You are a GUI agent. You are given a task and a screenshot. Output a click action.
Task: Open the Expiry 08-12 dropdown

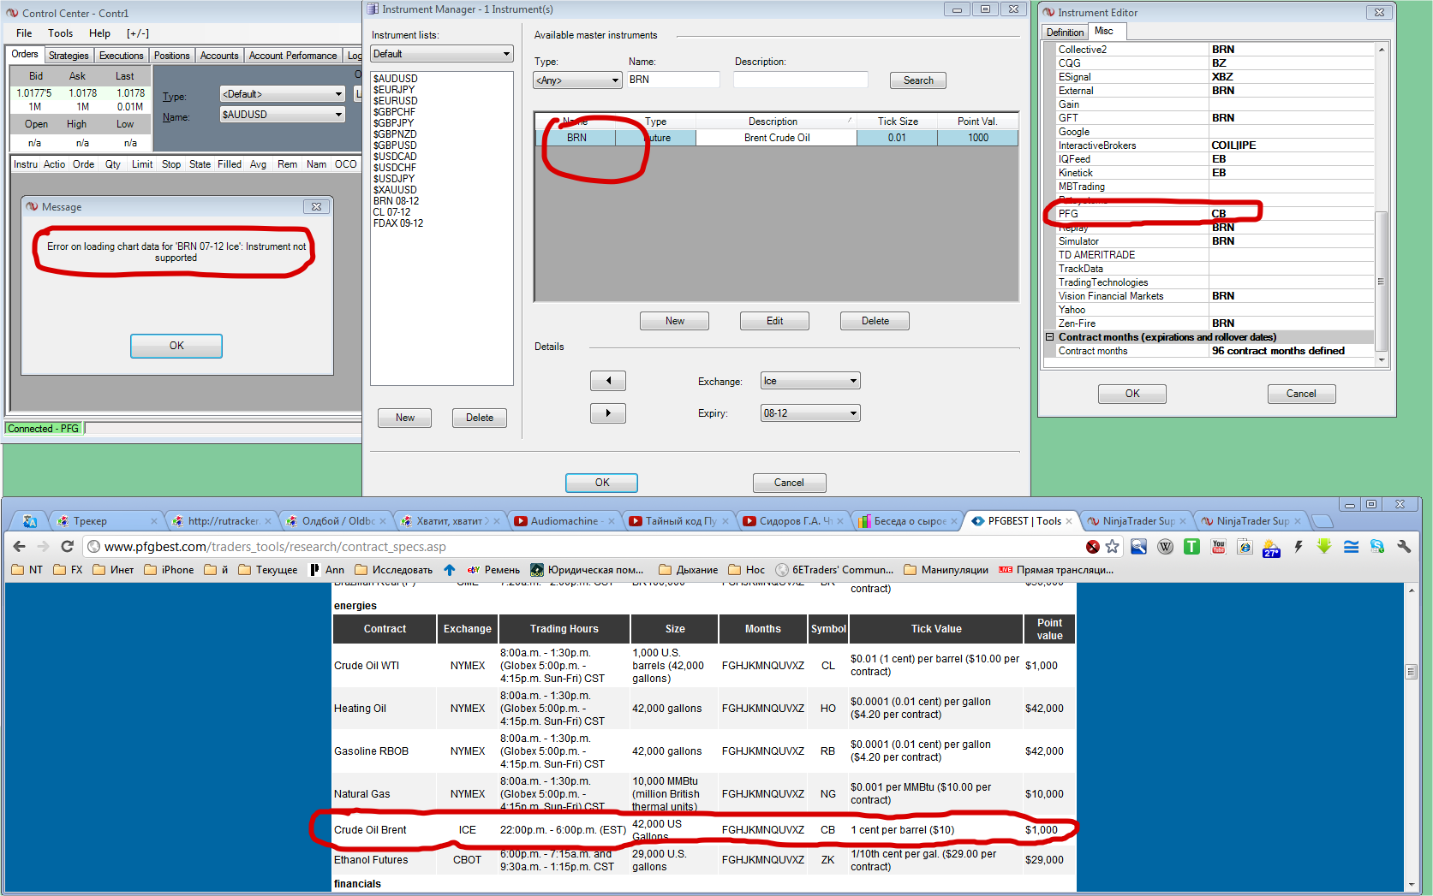point(811,413)
